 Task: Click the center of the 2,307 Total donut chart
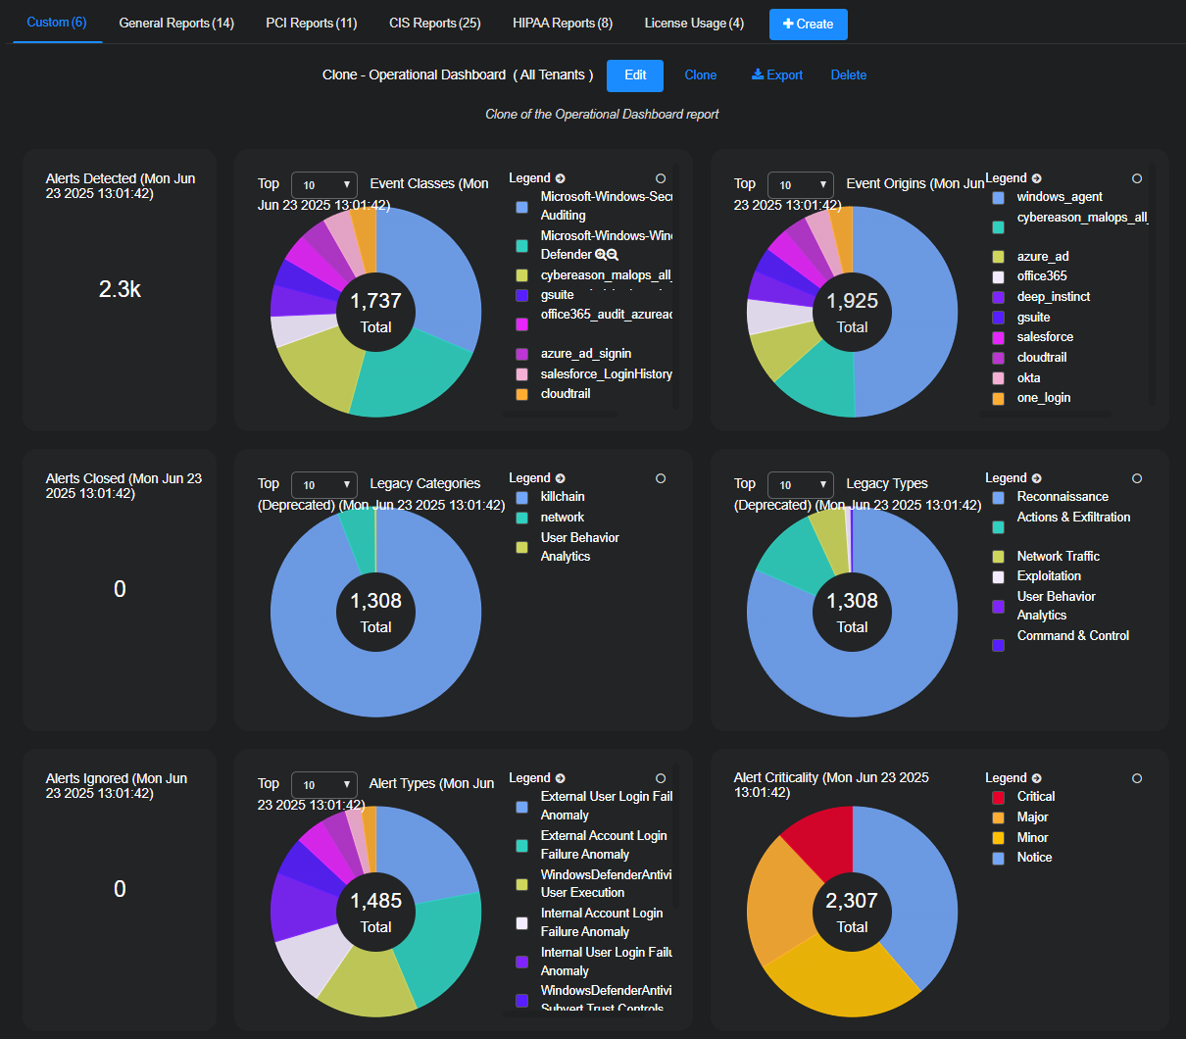[852, 912]
